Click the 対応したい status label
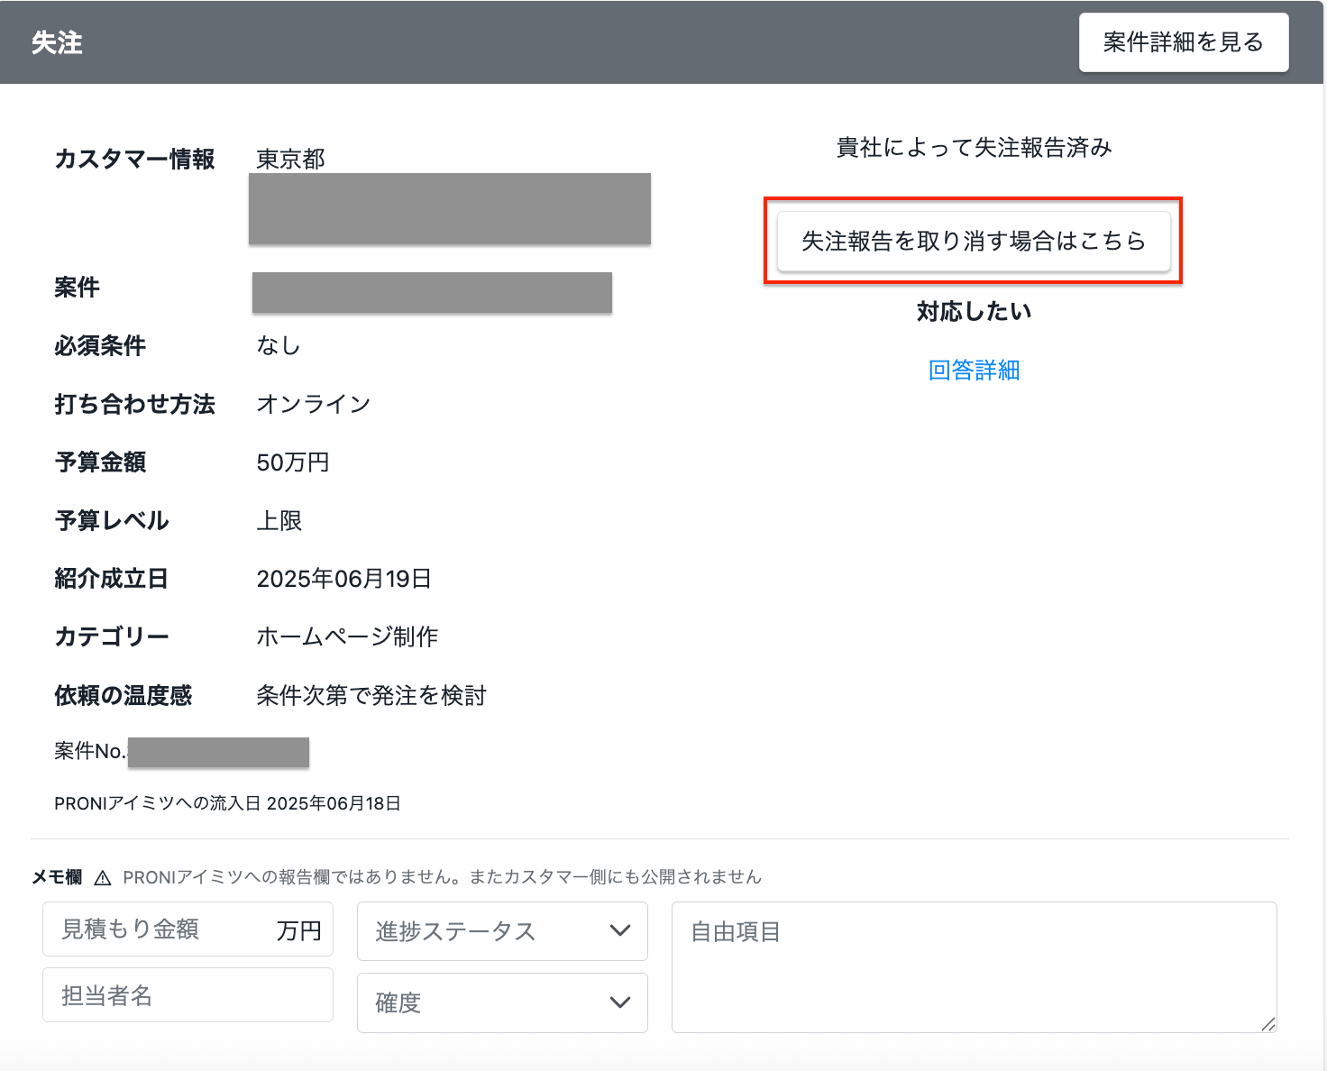The image size is (1327, 1071). click(x=974, y=312)
